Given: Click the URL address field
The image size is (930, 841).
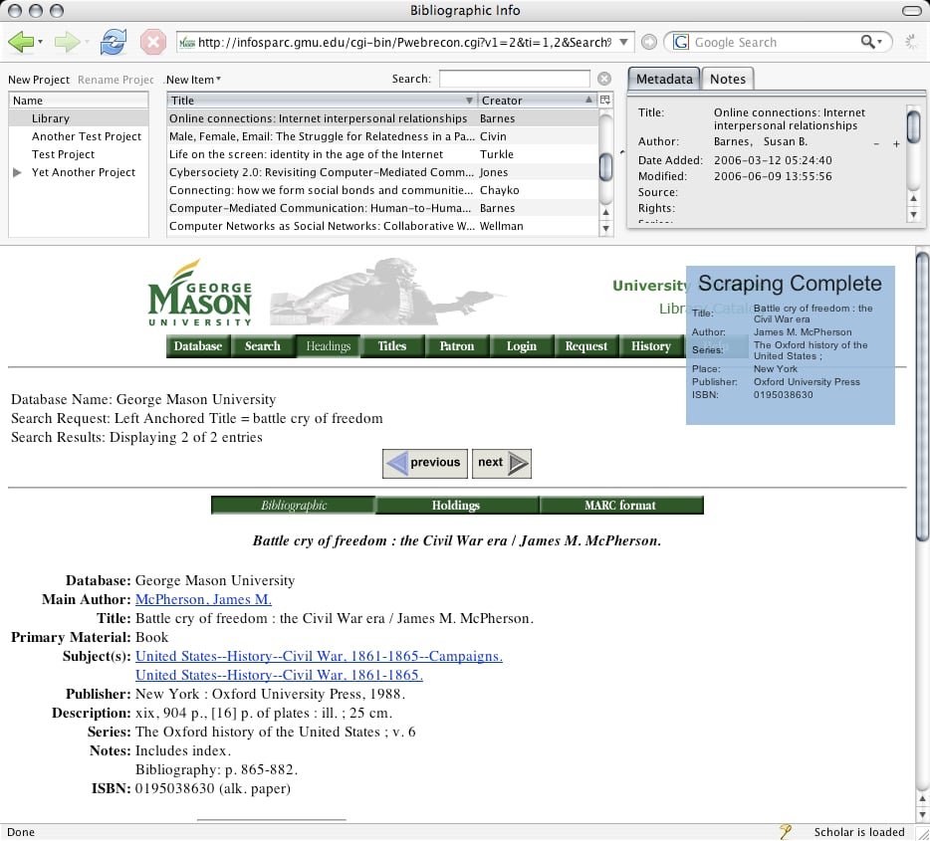Looking at the screenshot, I should [404, 42].
